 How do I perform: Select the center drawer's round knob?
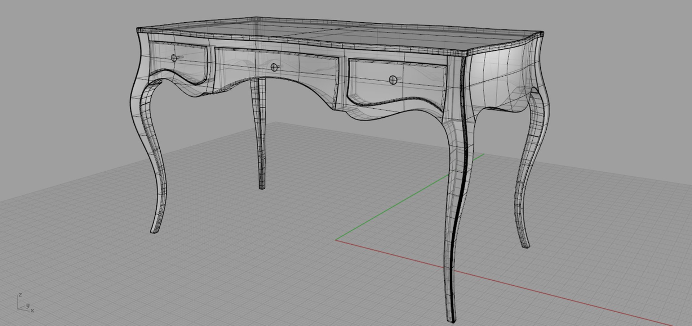274,67
